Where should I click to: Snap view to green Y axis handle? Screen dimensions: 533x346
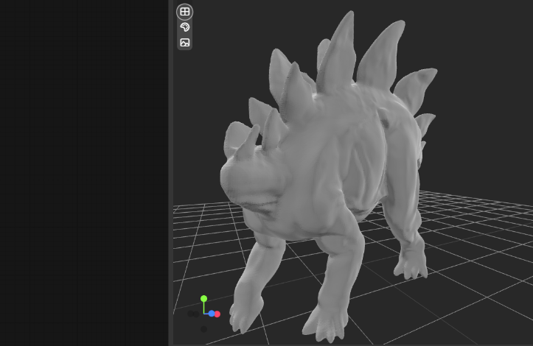204,299
